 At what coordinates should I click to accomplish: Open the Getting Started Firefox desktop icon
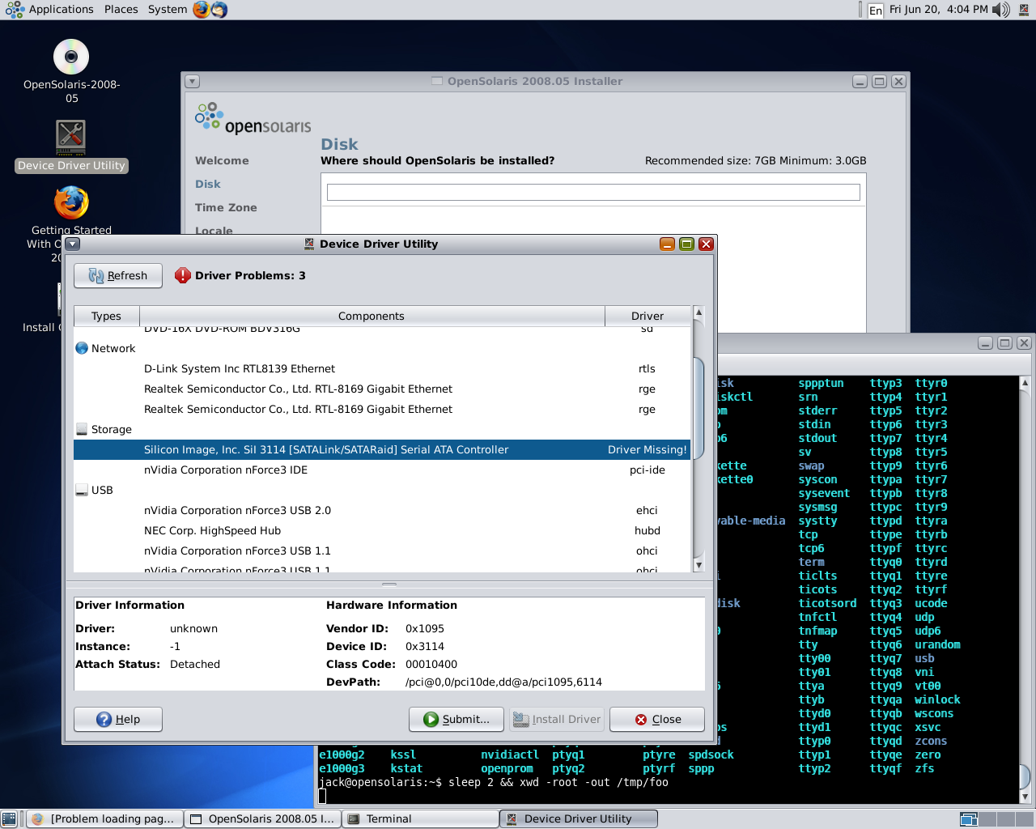point(71,202)
